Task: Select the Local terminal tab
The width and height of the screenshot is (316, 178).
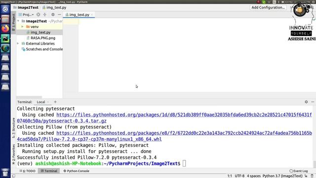Action: tap(40, 102)
